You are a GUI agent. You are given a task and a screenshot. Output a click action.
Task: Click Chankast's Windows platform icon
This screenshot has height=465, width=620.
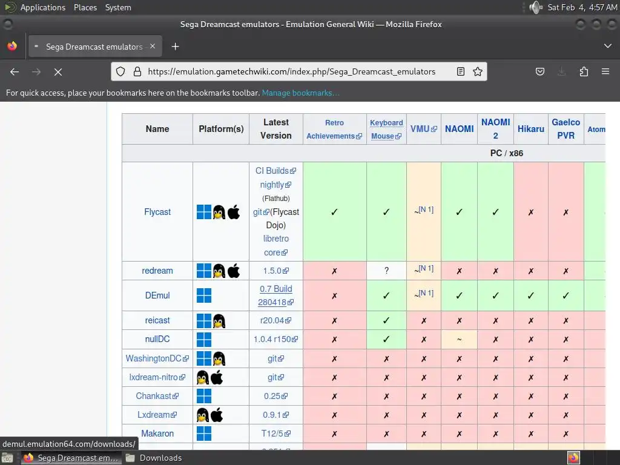point(204,396)
